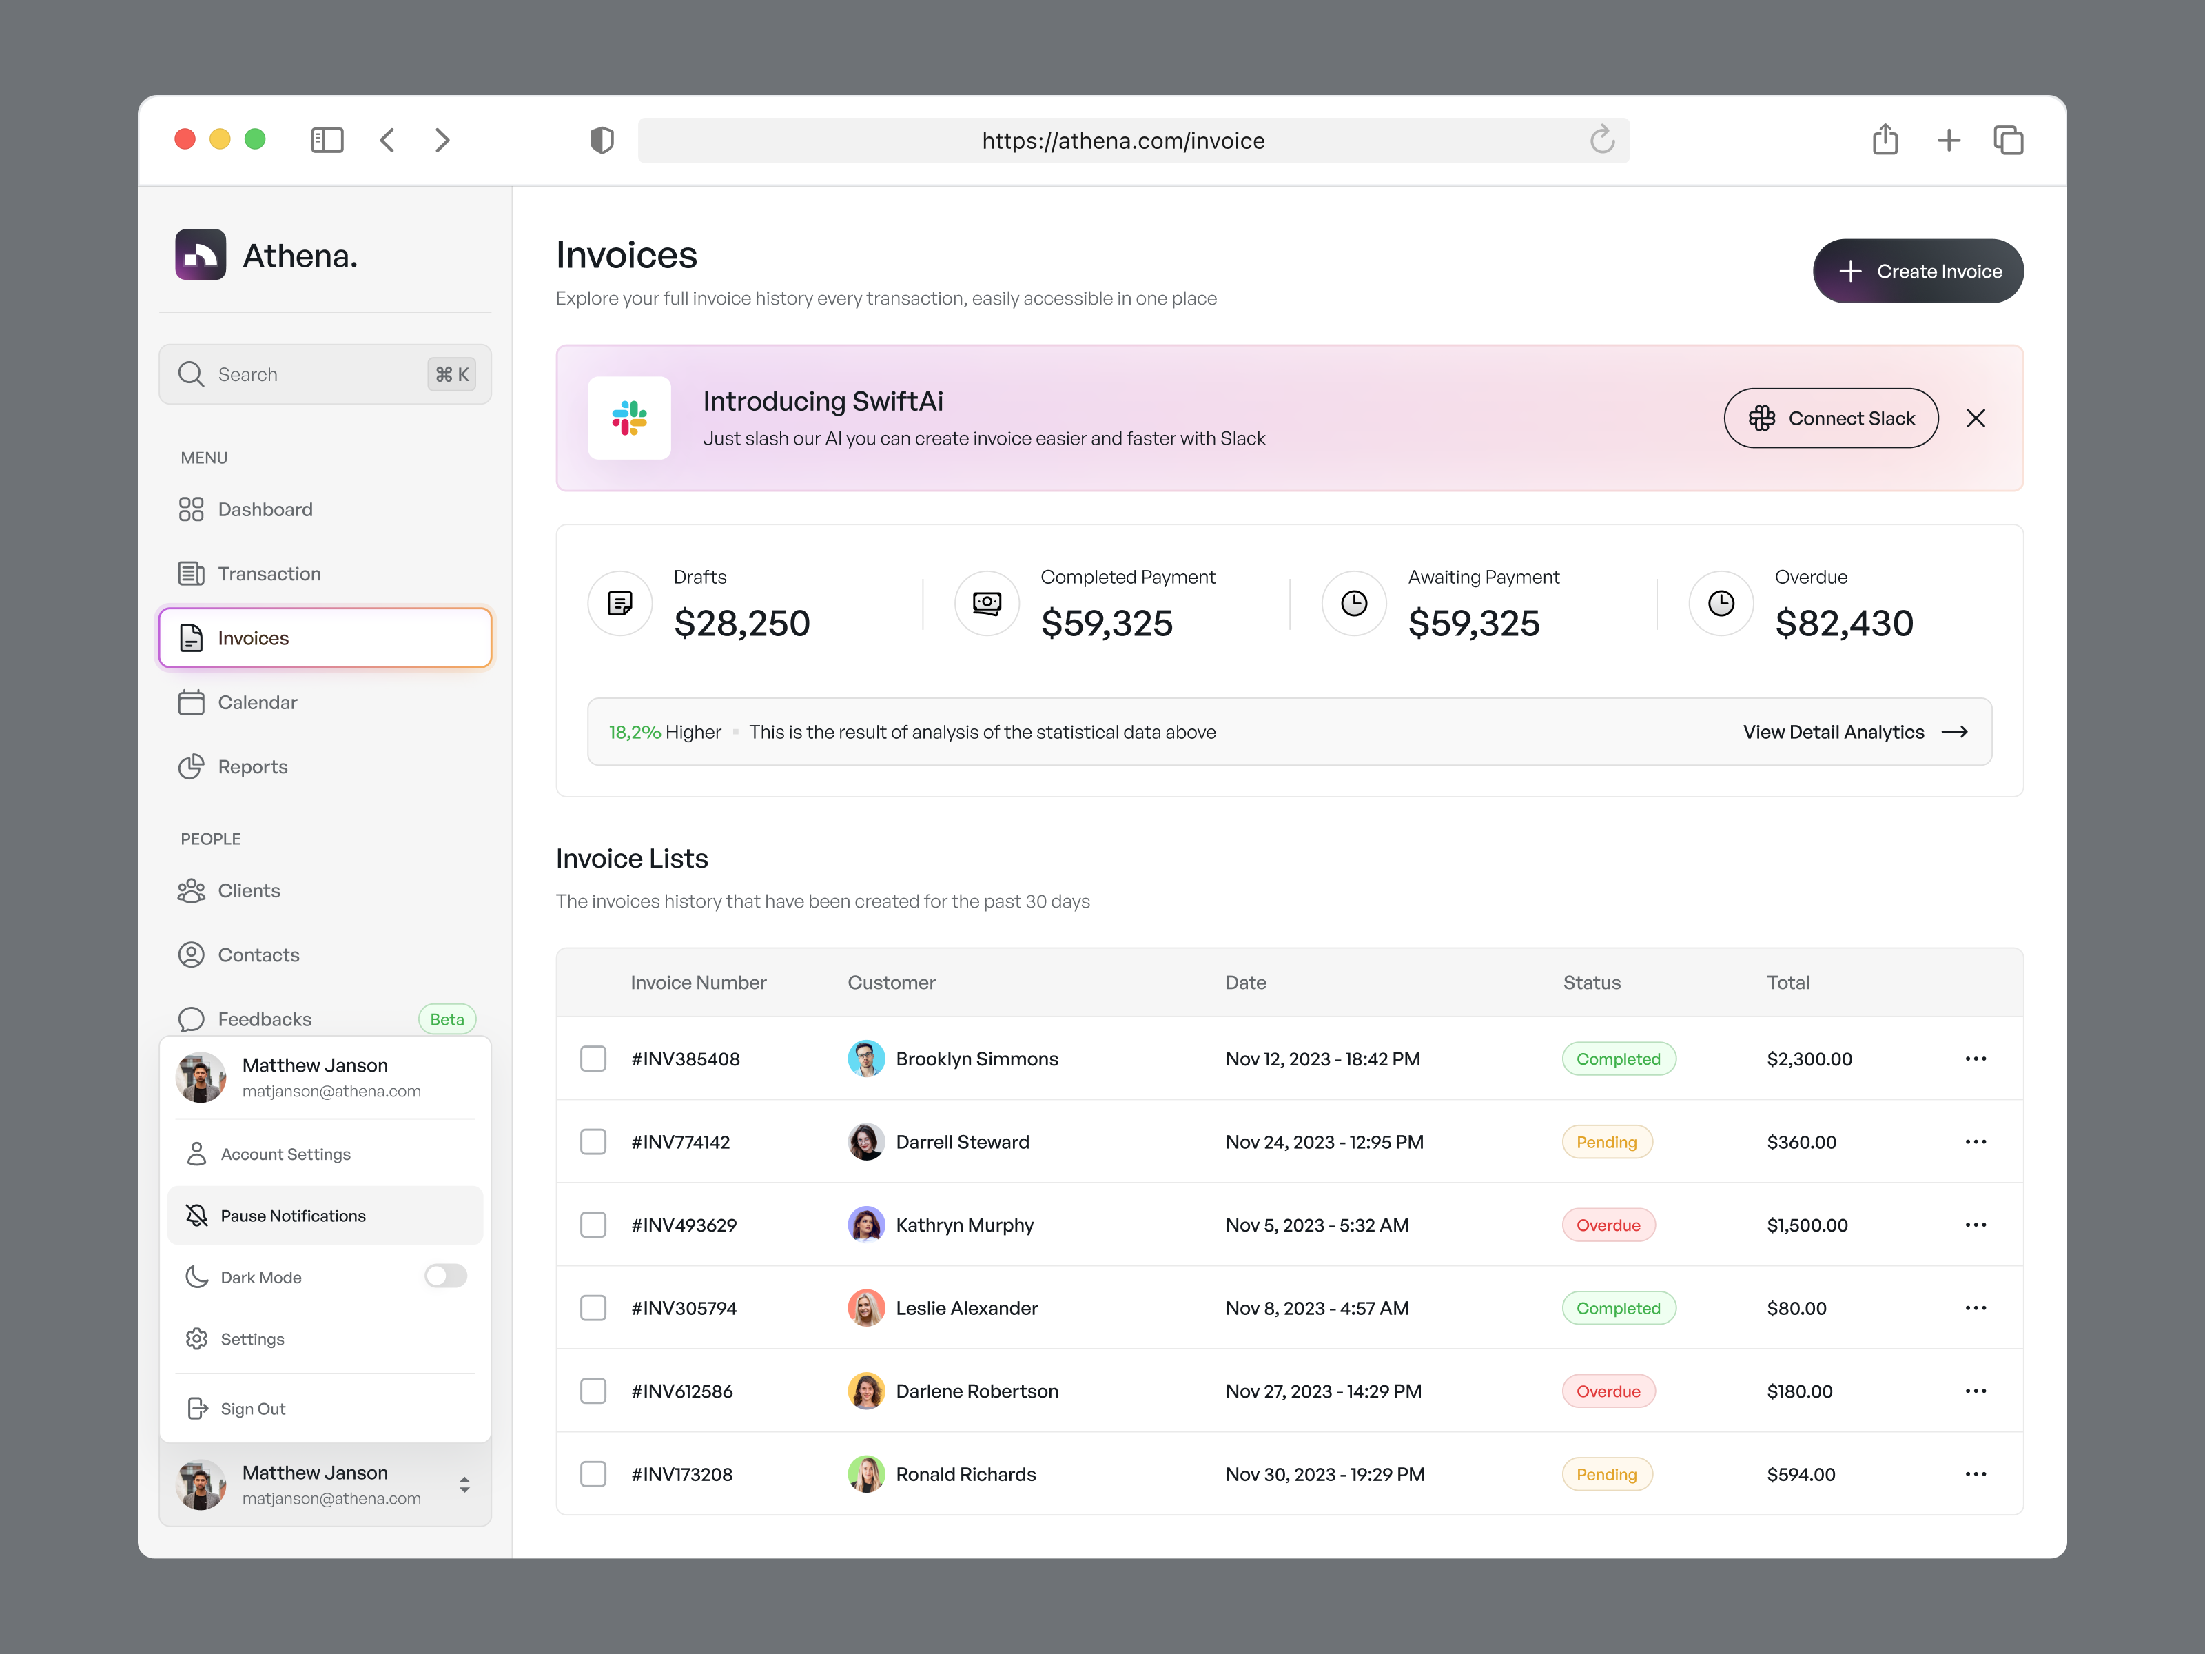The height and width of the screenshot is (1654, 2205).
Task: Click the Clients icon under People
Action: 192,890
